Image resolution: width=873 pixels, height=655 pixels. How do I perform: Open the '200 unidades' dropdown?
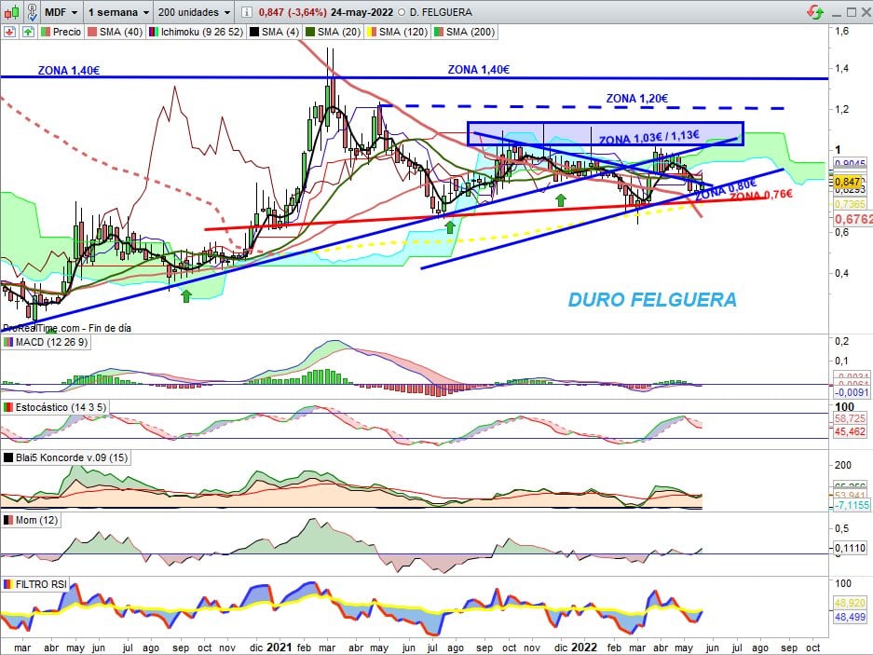pos(194,12)
